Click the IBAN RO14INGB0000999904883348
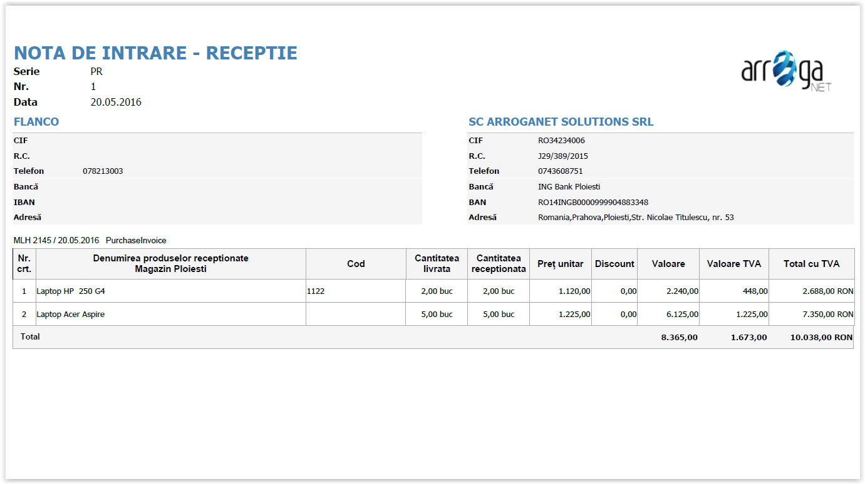 pyautogui.click(x=593, y=203)
